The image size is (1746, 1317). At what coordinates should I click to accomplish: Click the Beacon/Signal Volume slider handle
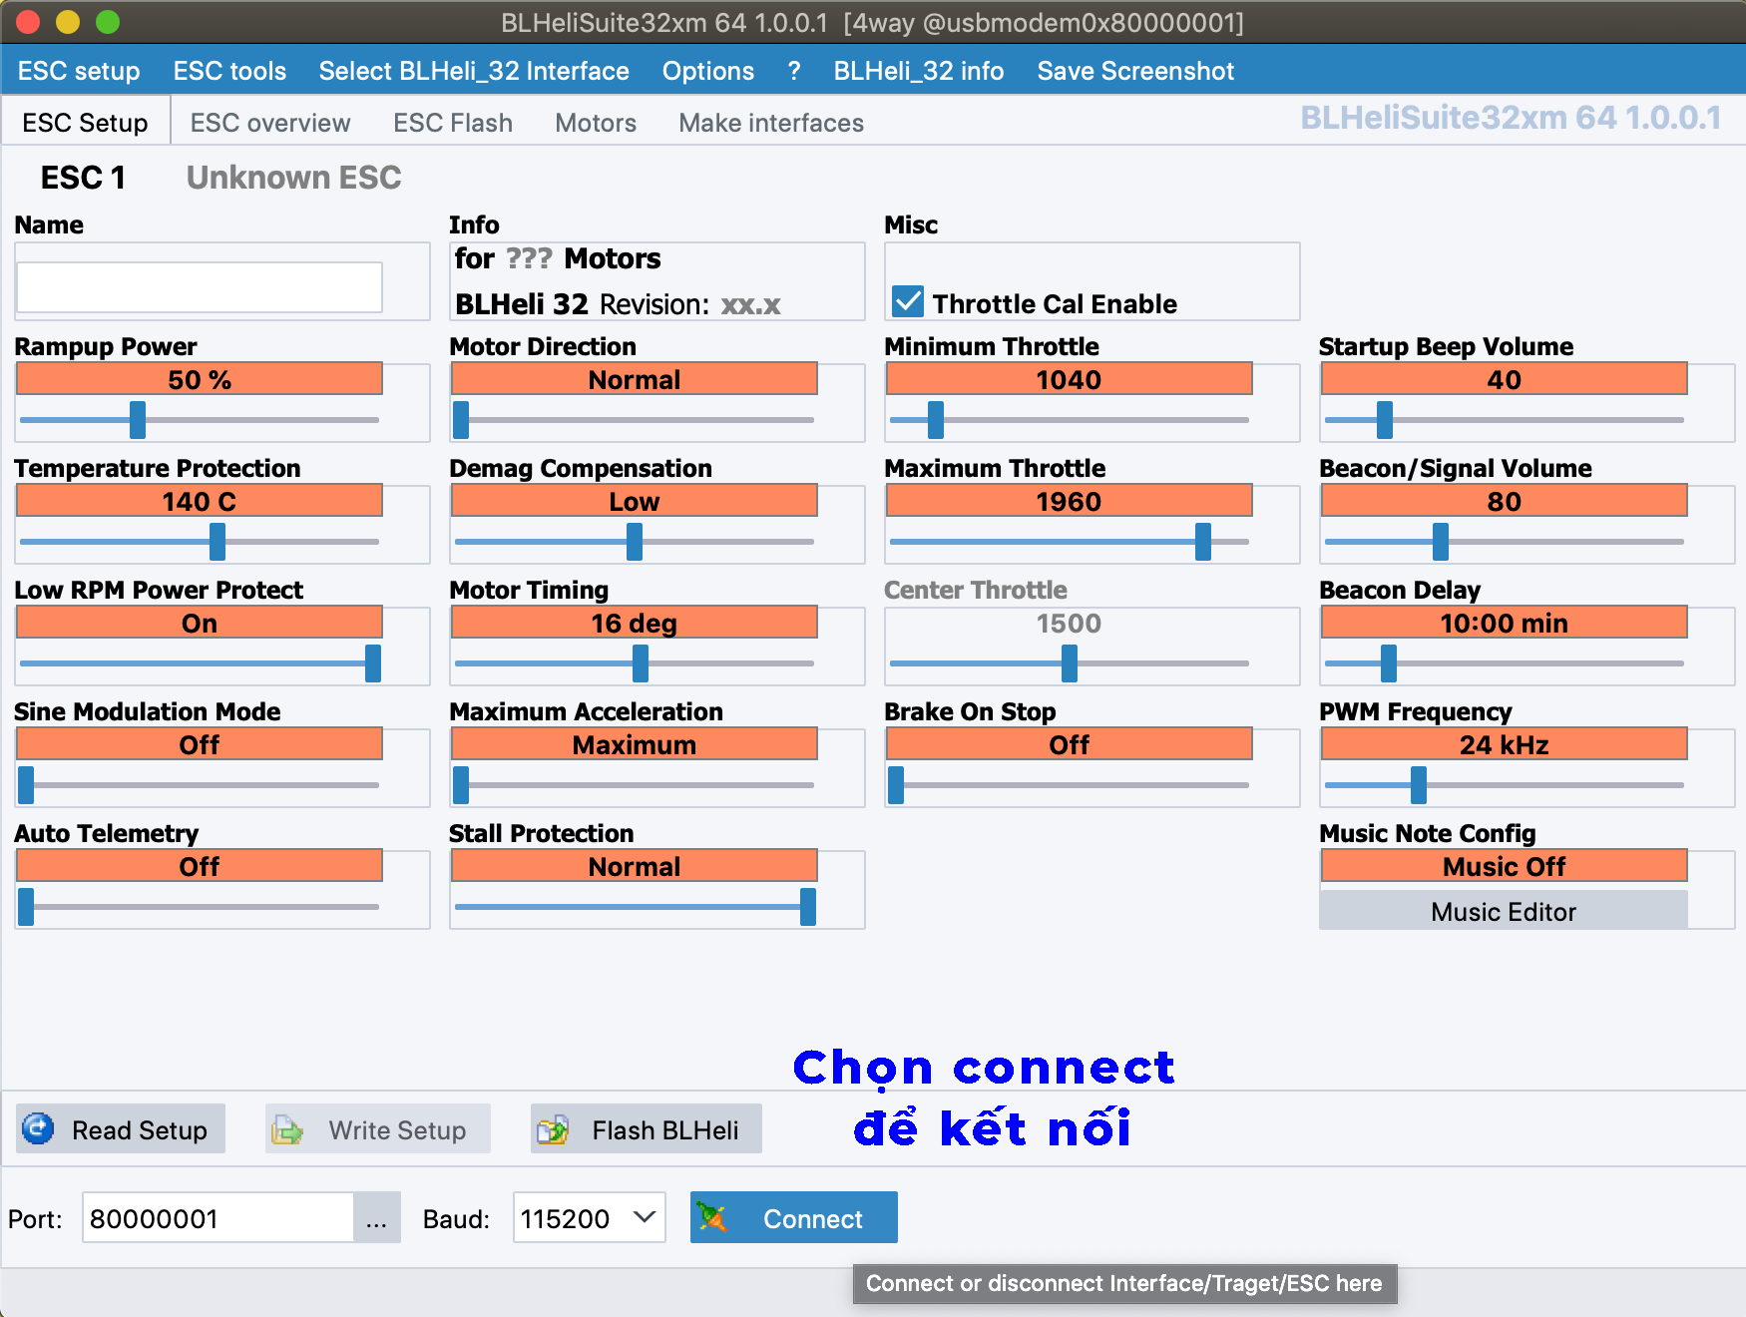(x=1441, y=542)
